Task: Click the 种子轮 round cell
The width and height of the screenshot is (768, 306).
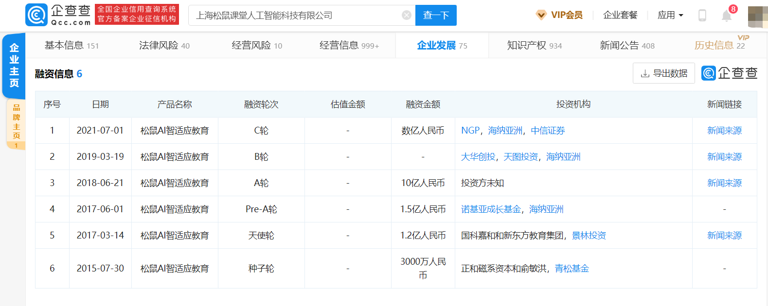Action: tap(261, 269)
